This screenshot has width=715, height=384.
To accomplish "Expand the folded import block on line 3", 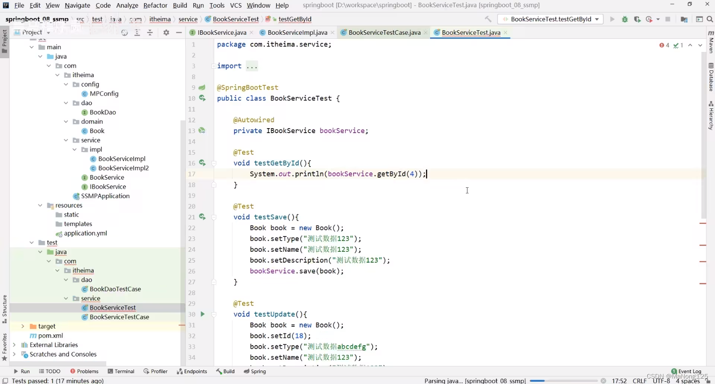I will (x=214, y=66).
